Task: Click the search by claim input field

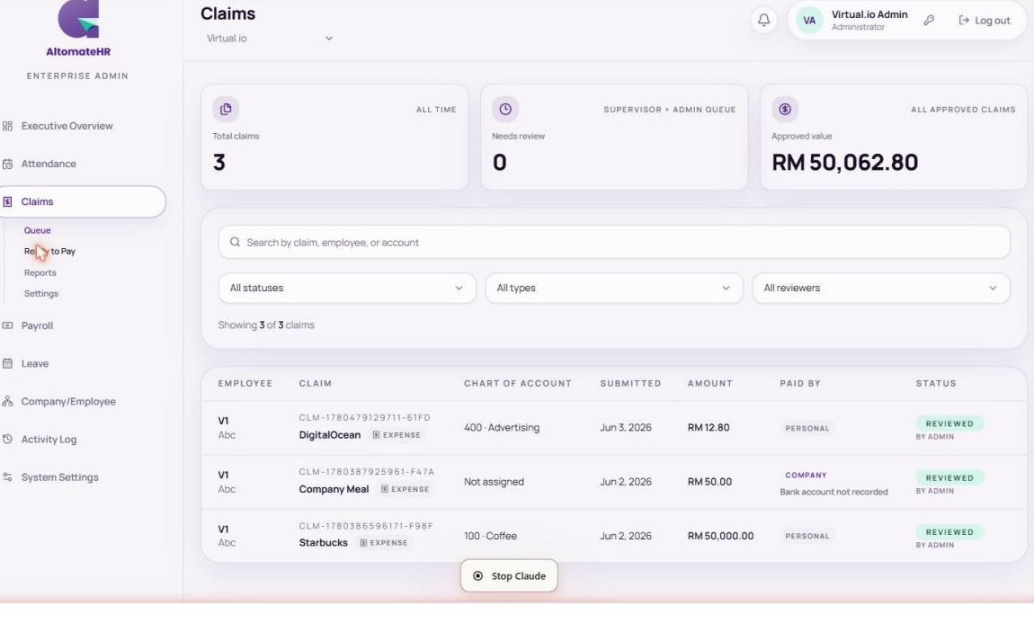Action: point(614,242)
